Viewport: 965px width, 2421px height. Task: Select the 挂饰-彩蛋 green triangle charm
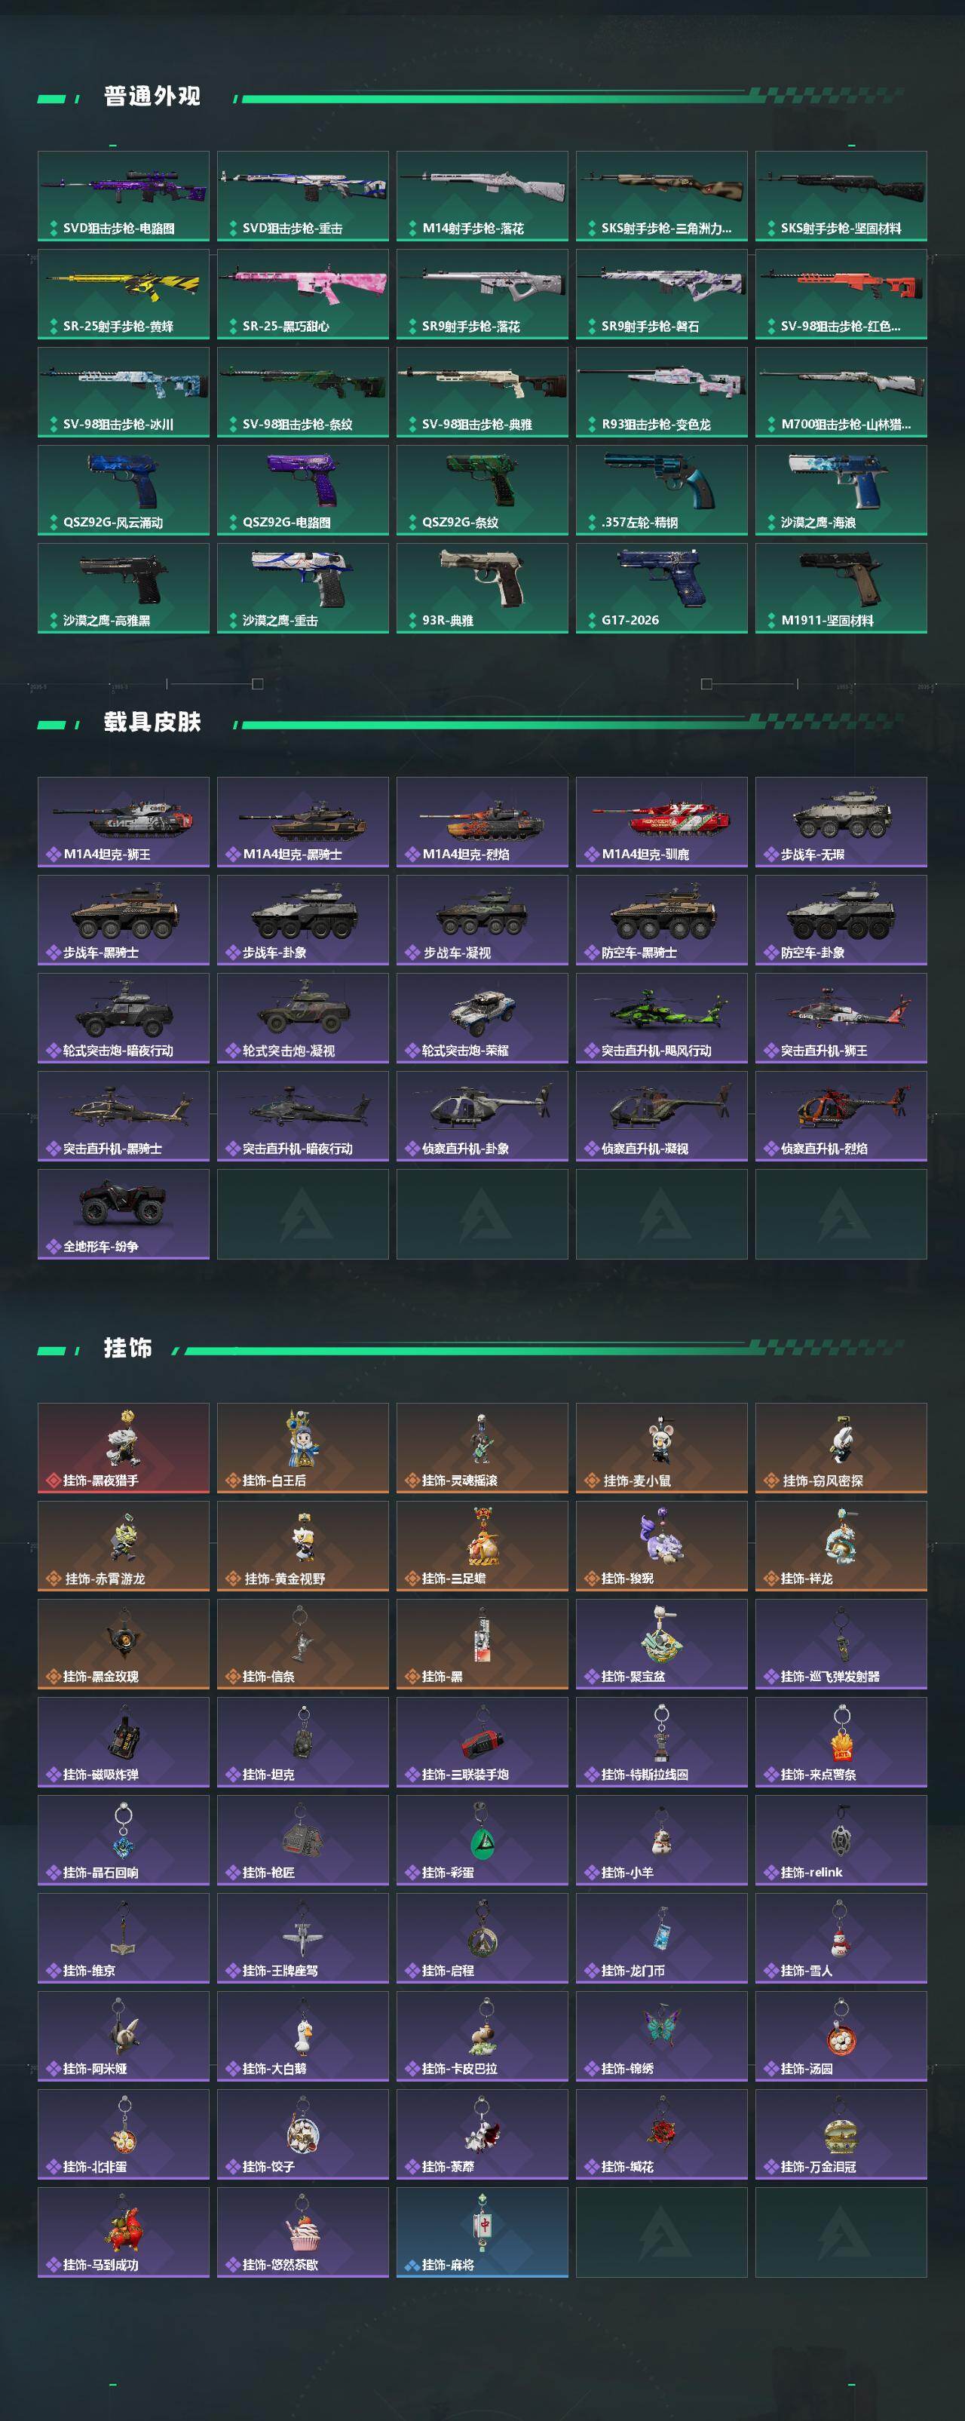click(x=482, y=1840)
